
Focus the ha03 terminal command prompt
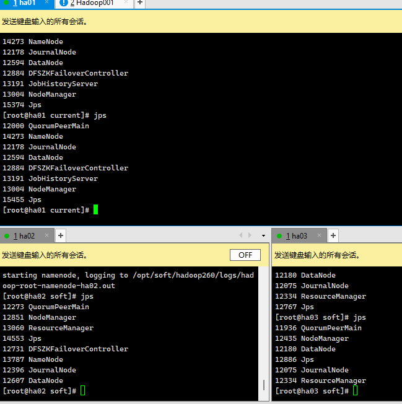[x=355, y=391]
